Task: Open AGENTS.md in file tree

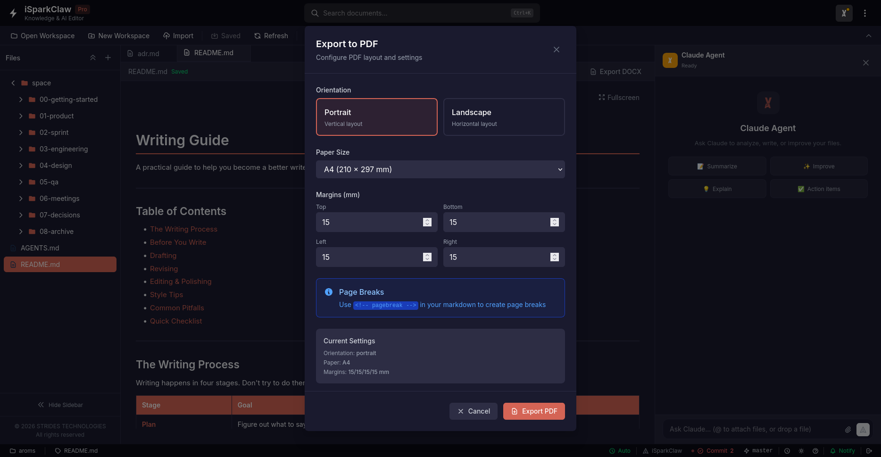Action: pos(60,248)
